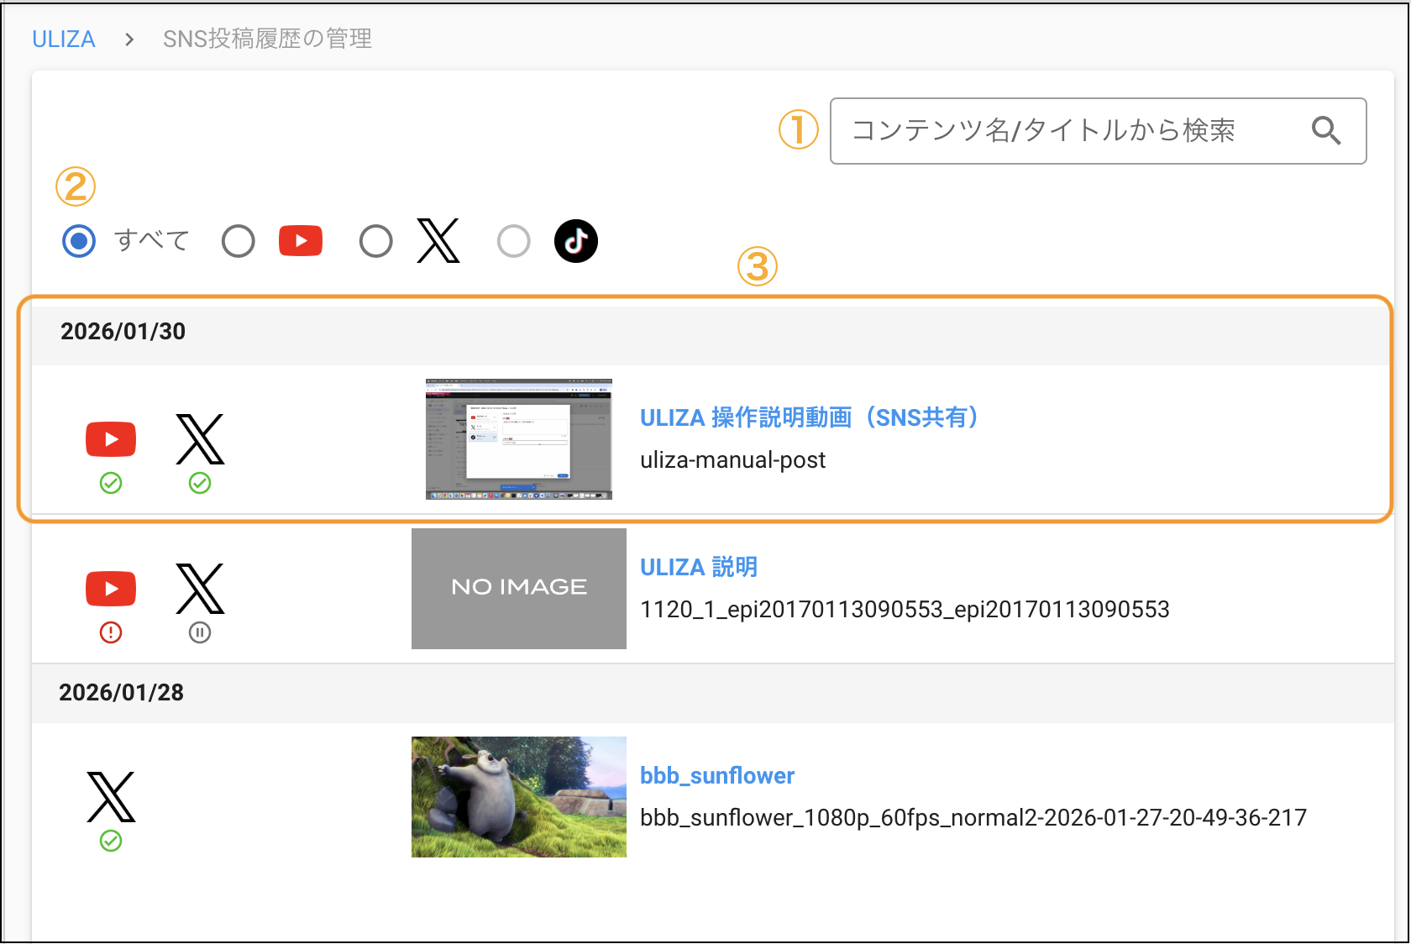Click the bbb_sunflower bunny thumbnail
The height and width of the screenshot is (944, 1411).
(519, 796)
